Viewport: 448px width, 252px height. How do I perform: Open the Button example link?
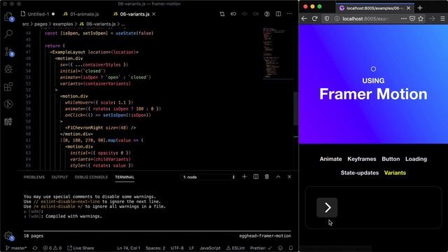(x=391, y=159)
